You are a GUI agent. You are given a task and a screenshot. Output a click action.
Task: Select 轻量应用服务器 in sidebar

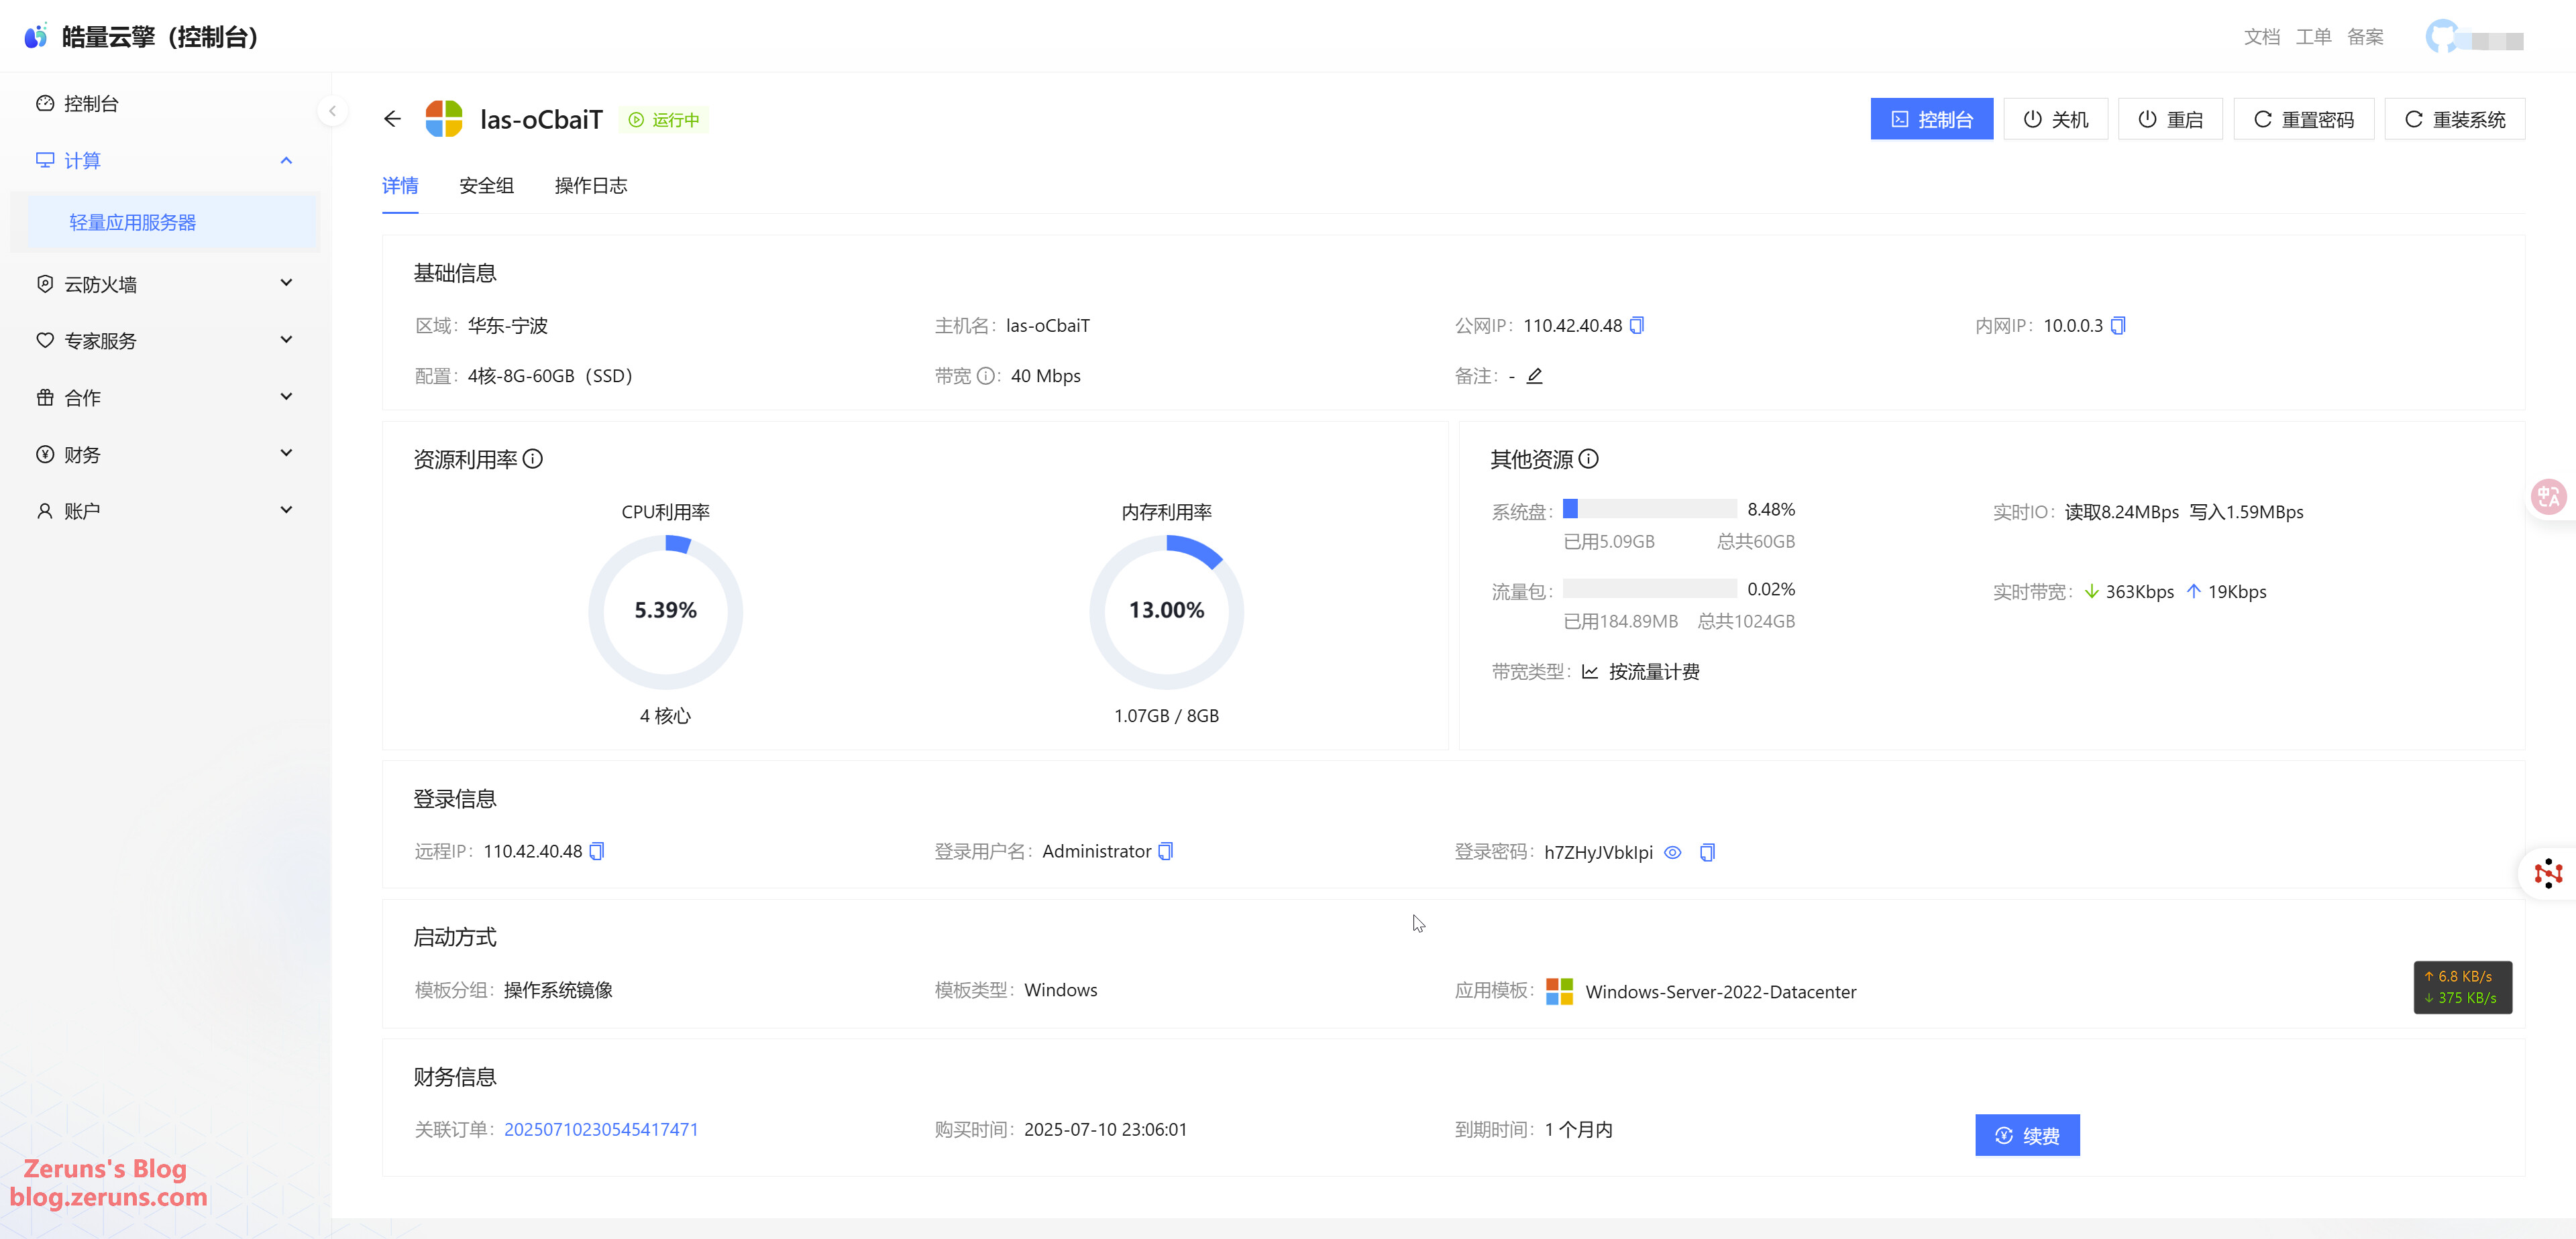point(133,222)
